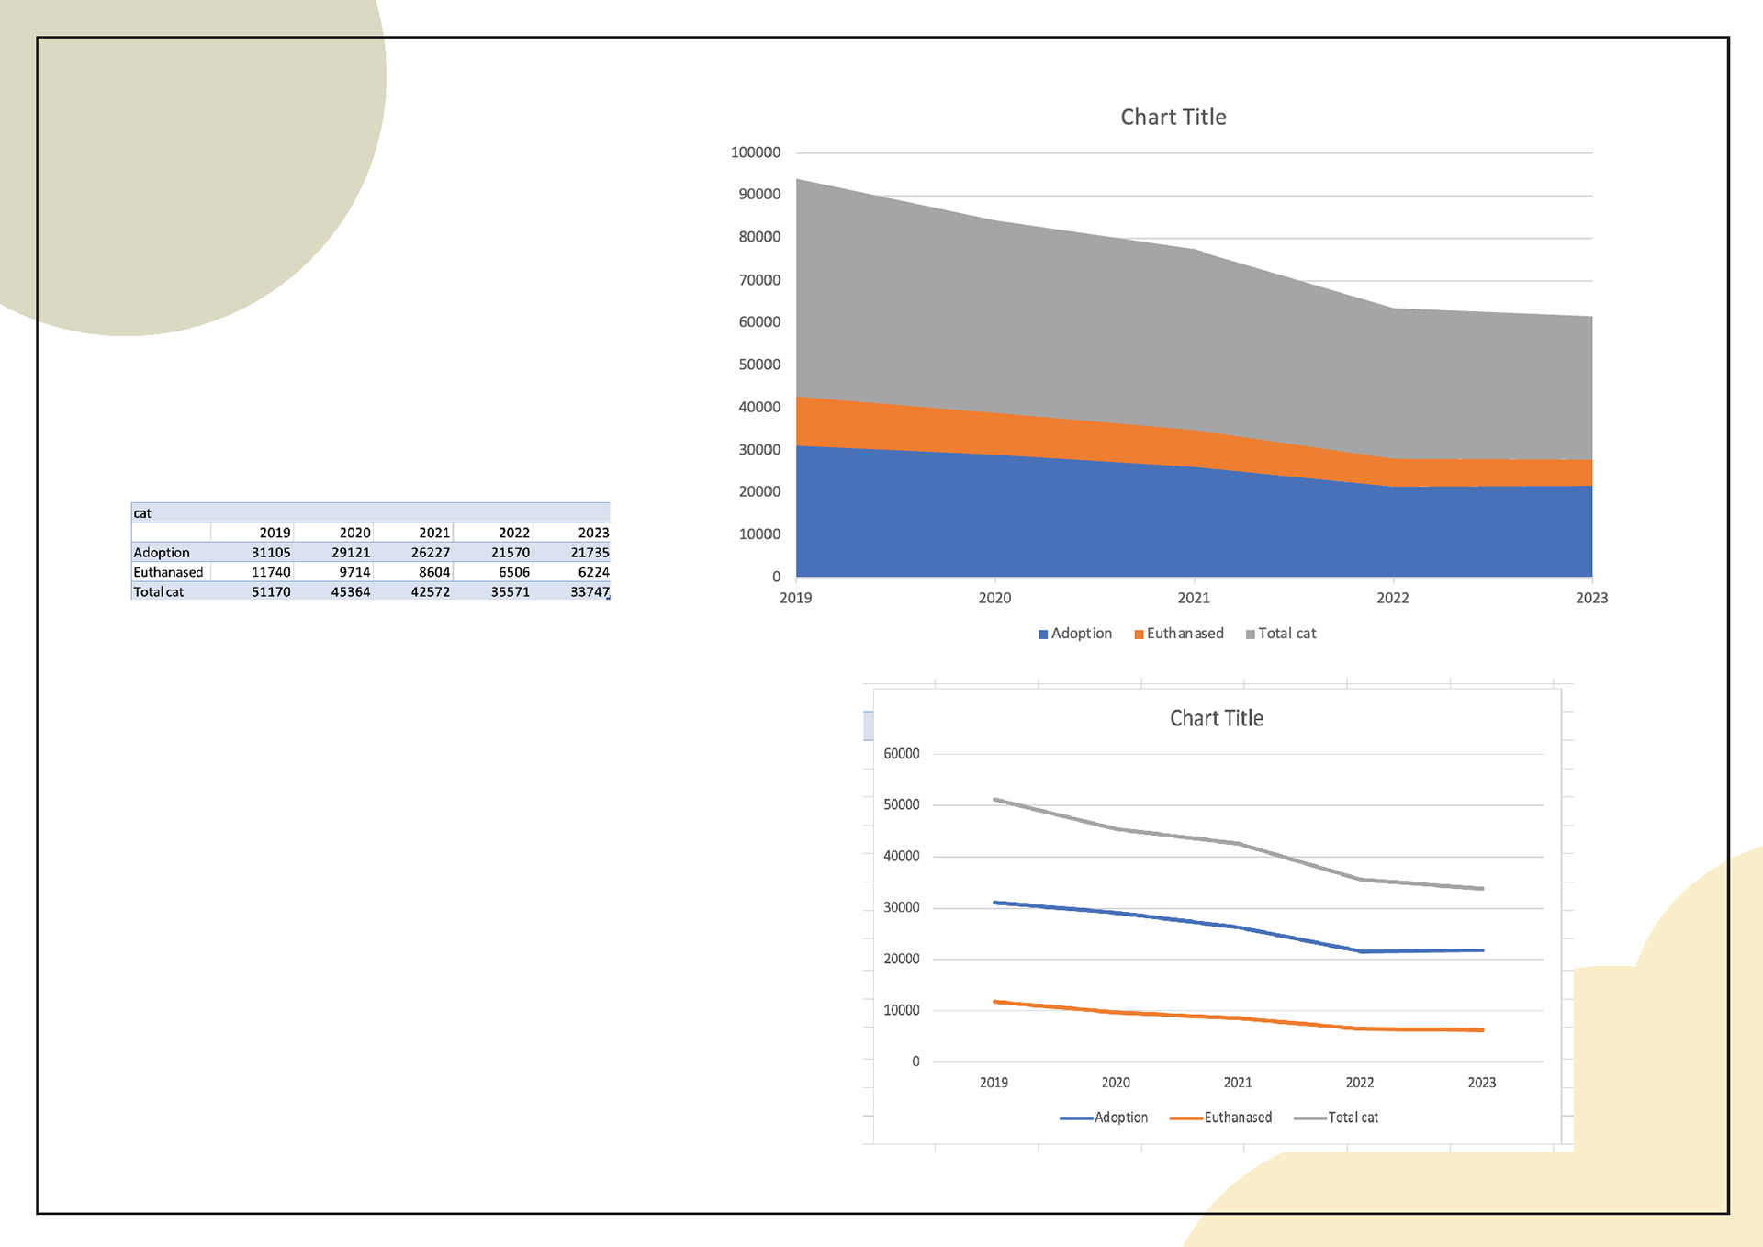Click the 80000 y-axis label on the area chart

tap(759, 237)
